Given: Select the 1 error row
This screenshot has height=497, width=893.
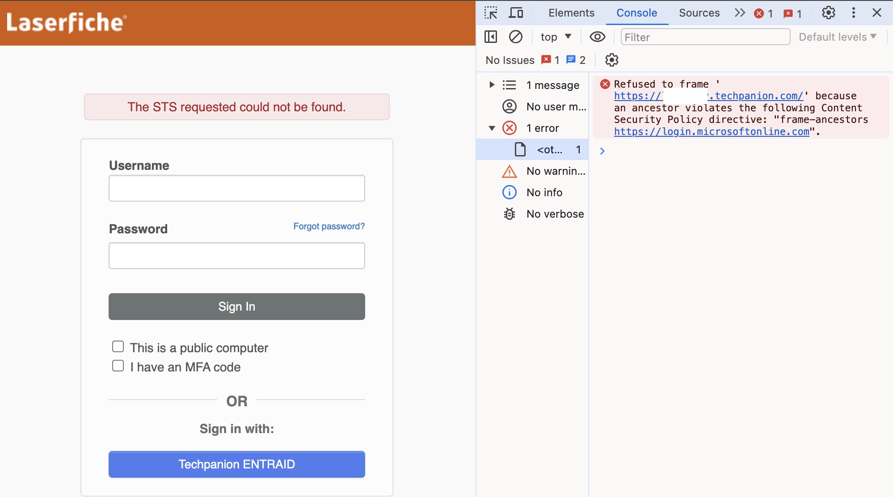Looking at the screenshot, I should pos(532,128).
